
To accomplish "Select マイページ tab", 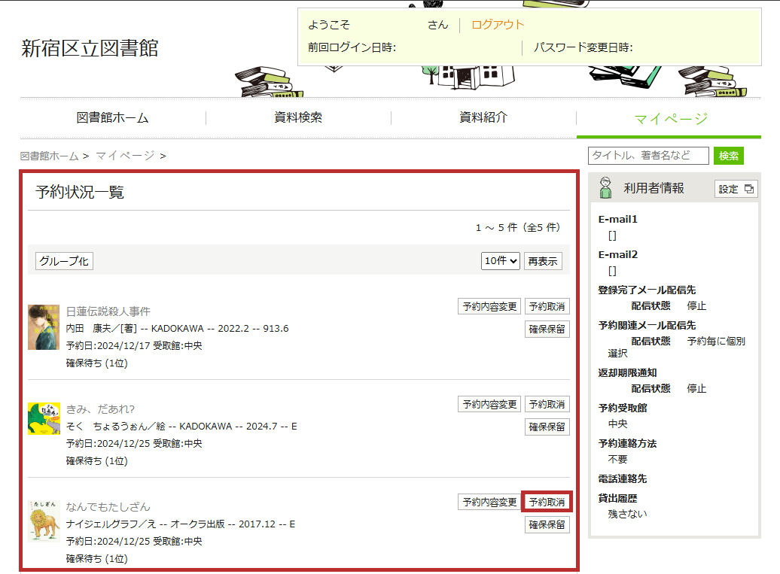I will 671,119.
